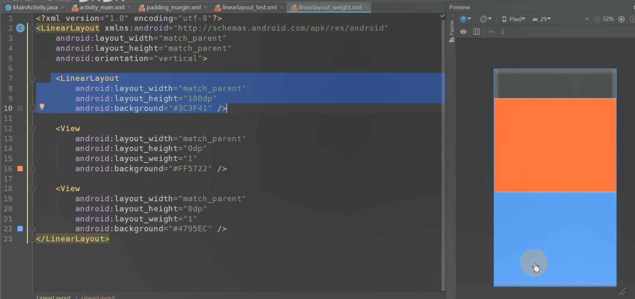This screenshot has width=635, height=299.
Task: Collapse the nested LinearLayout fold on line 7
Action: click(33, 78)
